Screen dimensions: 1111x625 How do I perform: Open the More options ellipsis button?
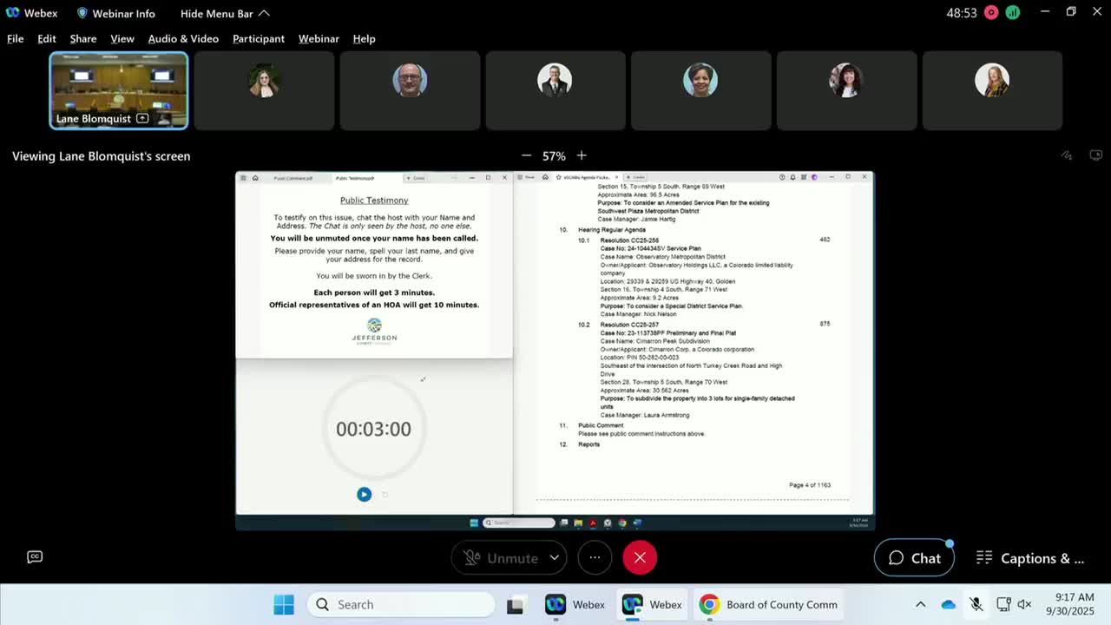595,557
